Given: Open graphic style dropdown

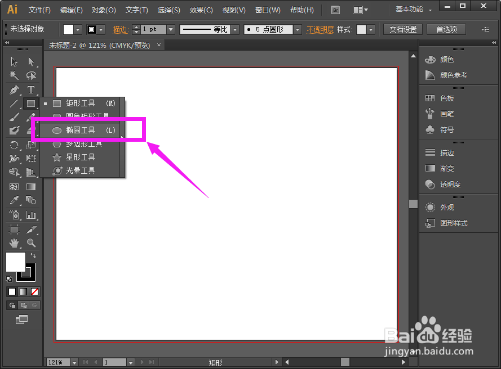Looking at the screenshot, I should [371, 30].
